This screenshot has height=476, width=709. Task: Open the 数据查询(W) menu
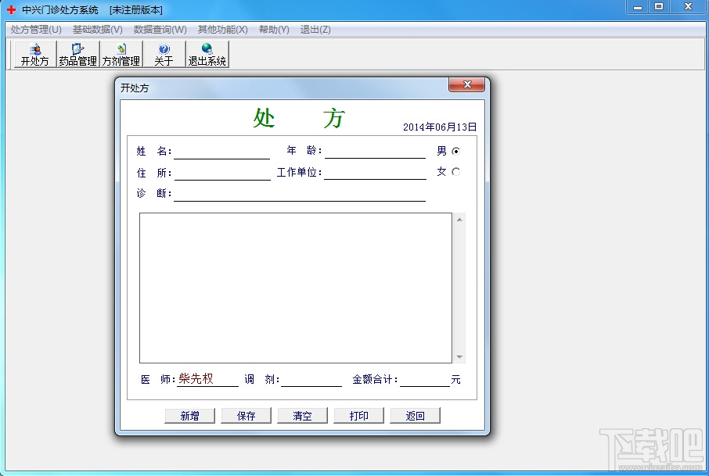[x=160, y=30]
